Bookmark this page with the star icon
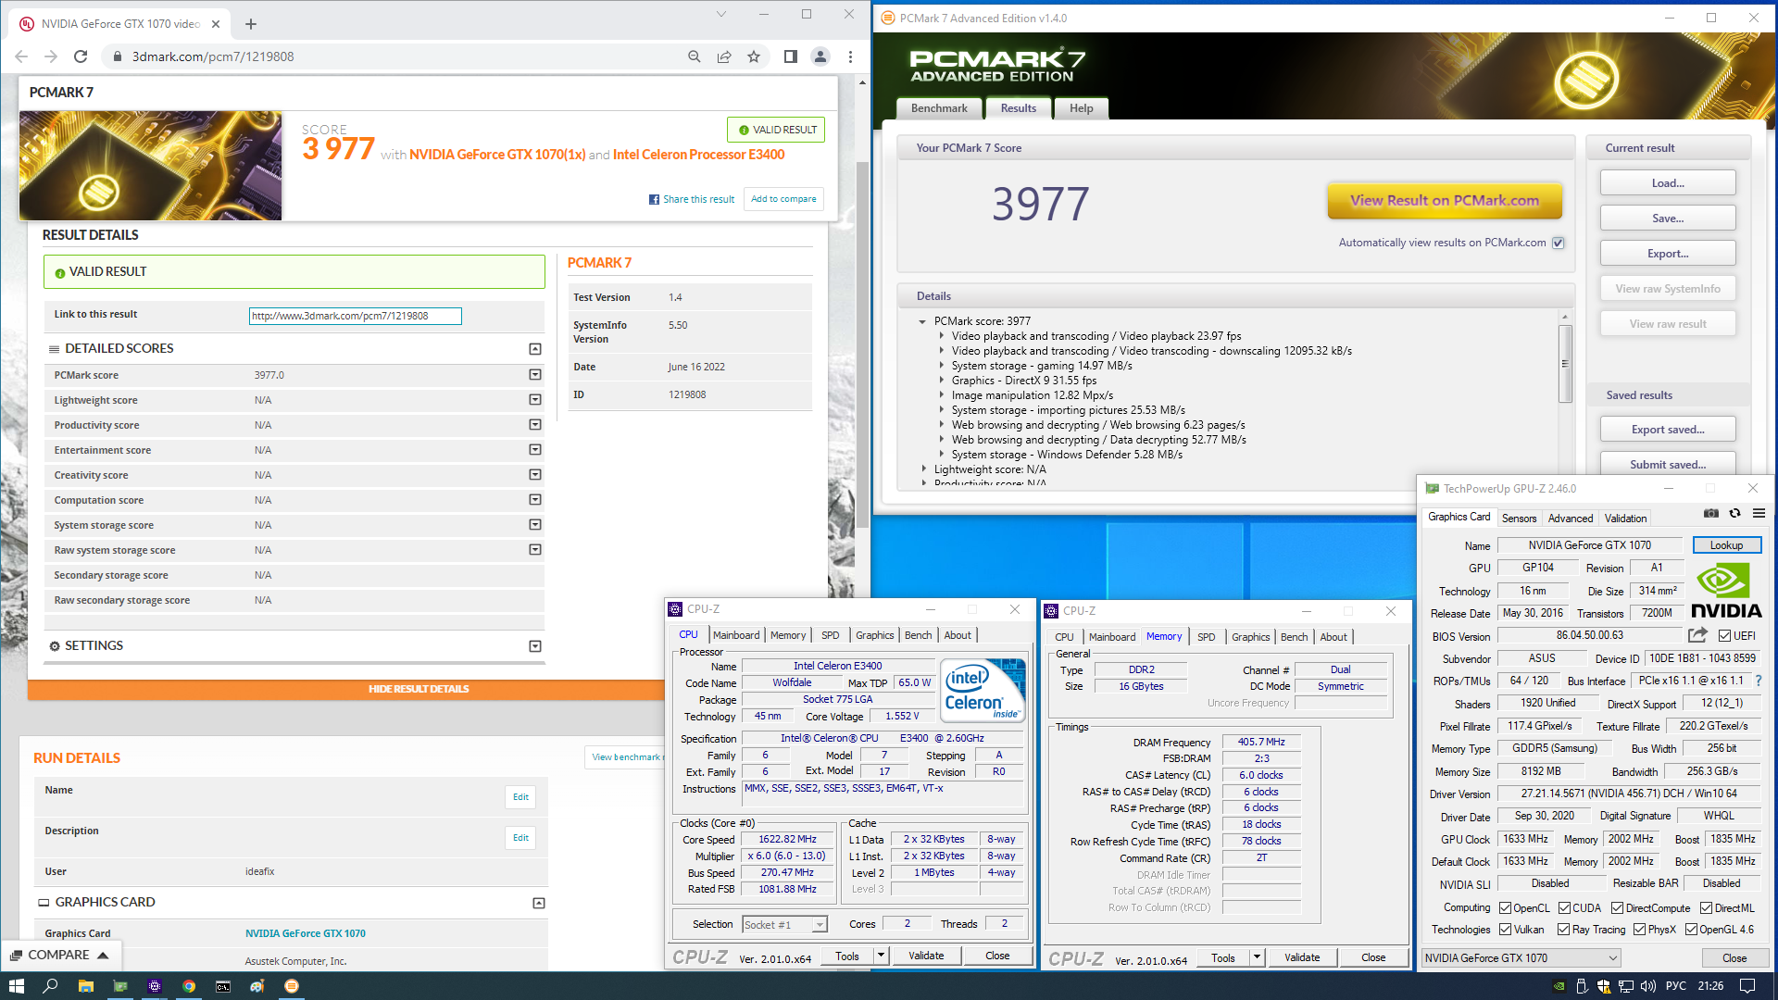 (754, 56)
